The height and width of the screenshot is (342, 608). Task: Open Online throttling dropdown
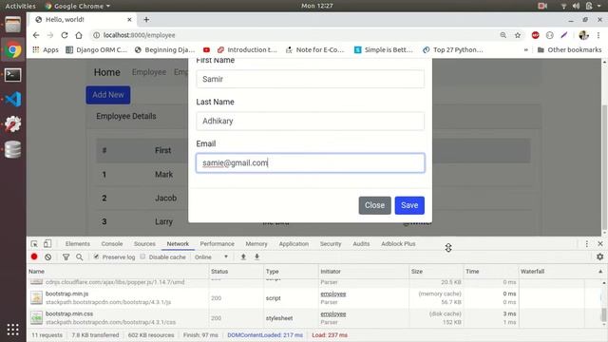212,257
